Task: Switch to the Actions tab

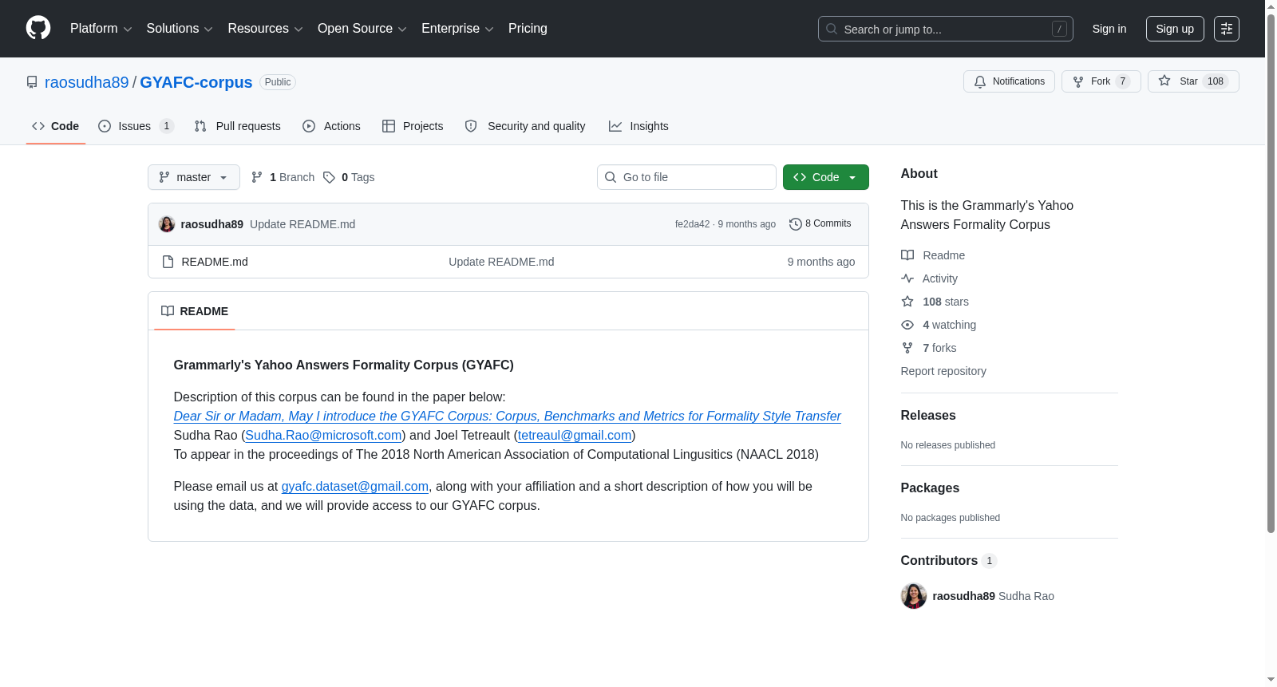Action: 332,126
